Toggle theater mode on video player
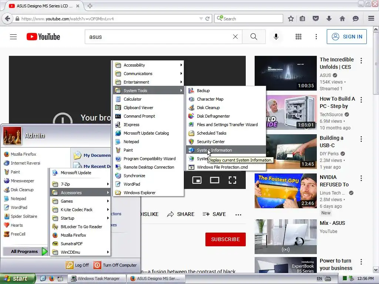 pyautogui.click(x=215, y=180)
